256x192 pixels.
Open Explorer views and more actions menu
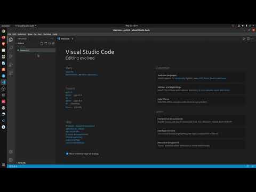click(52, 38)
